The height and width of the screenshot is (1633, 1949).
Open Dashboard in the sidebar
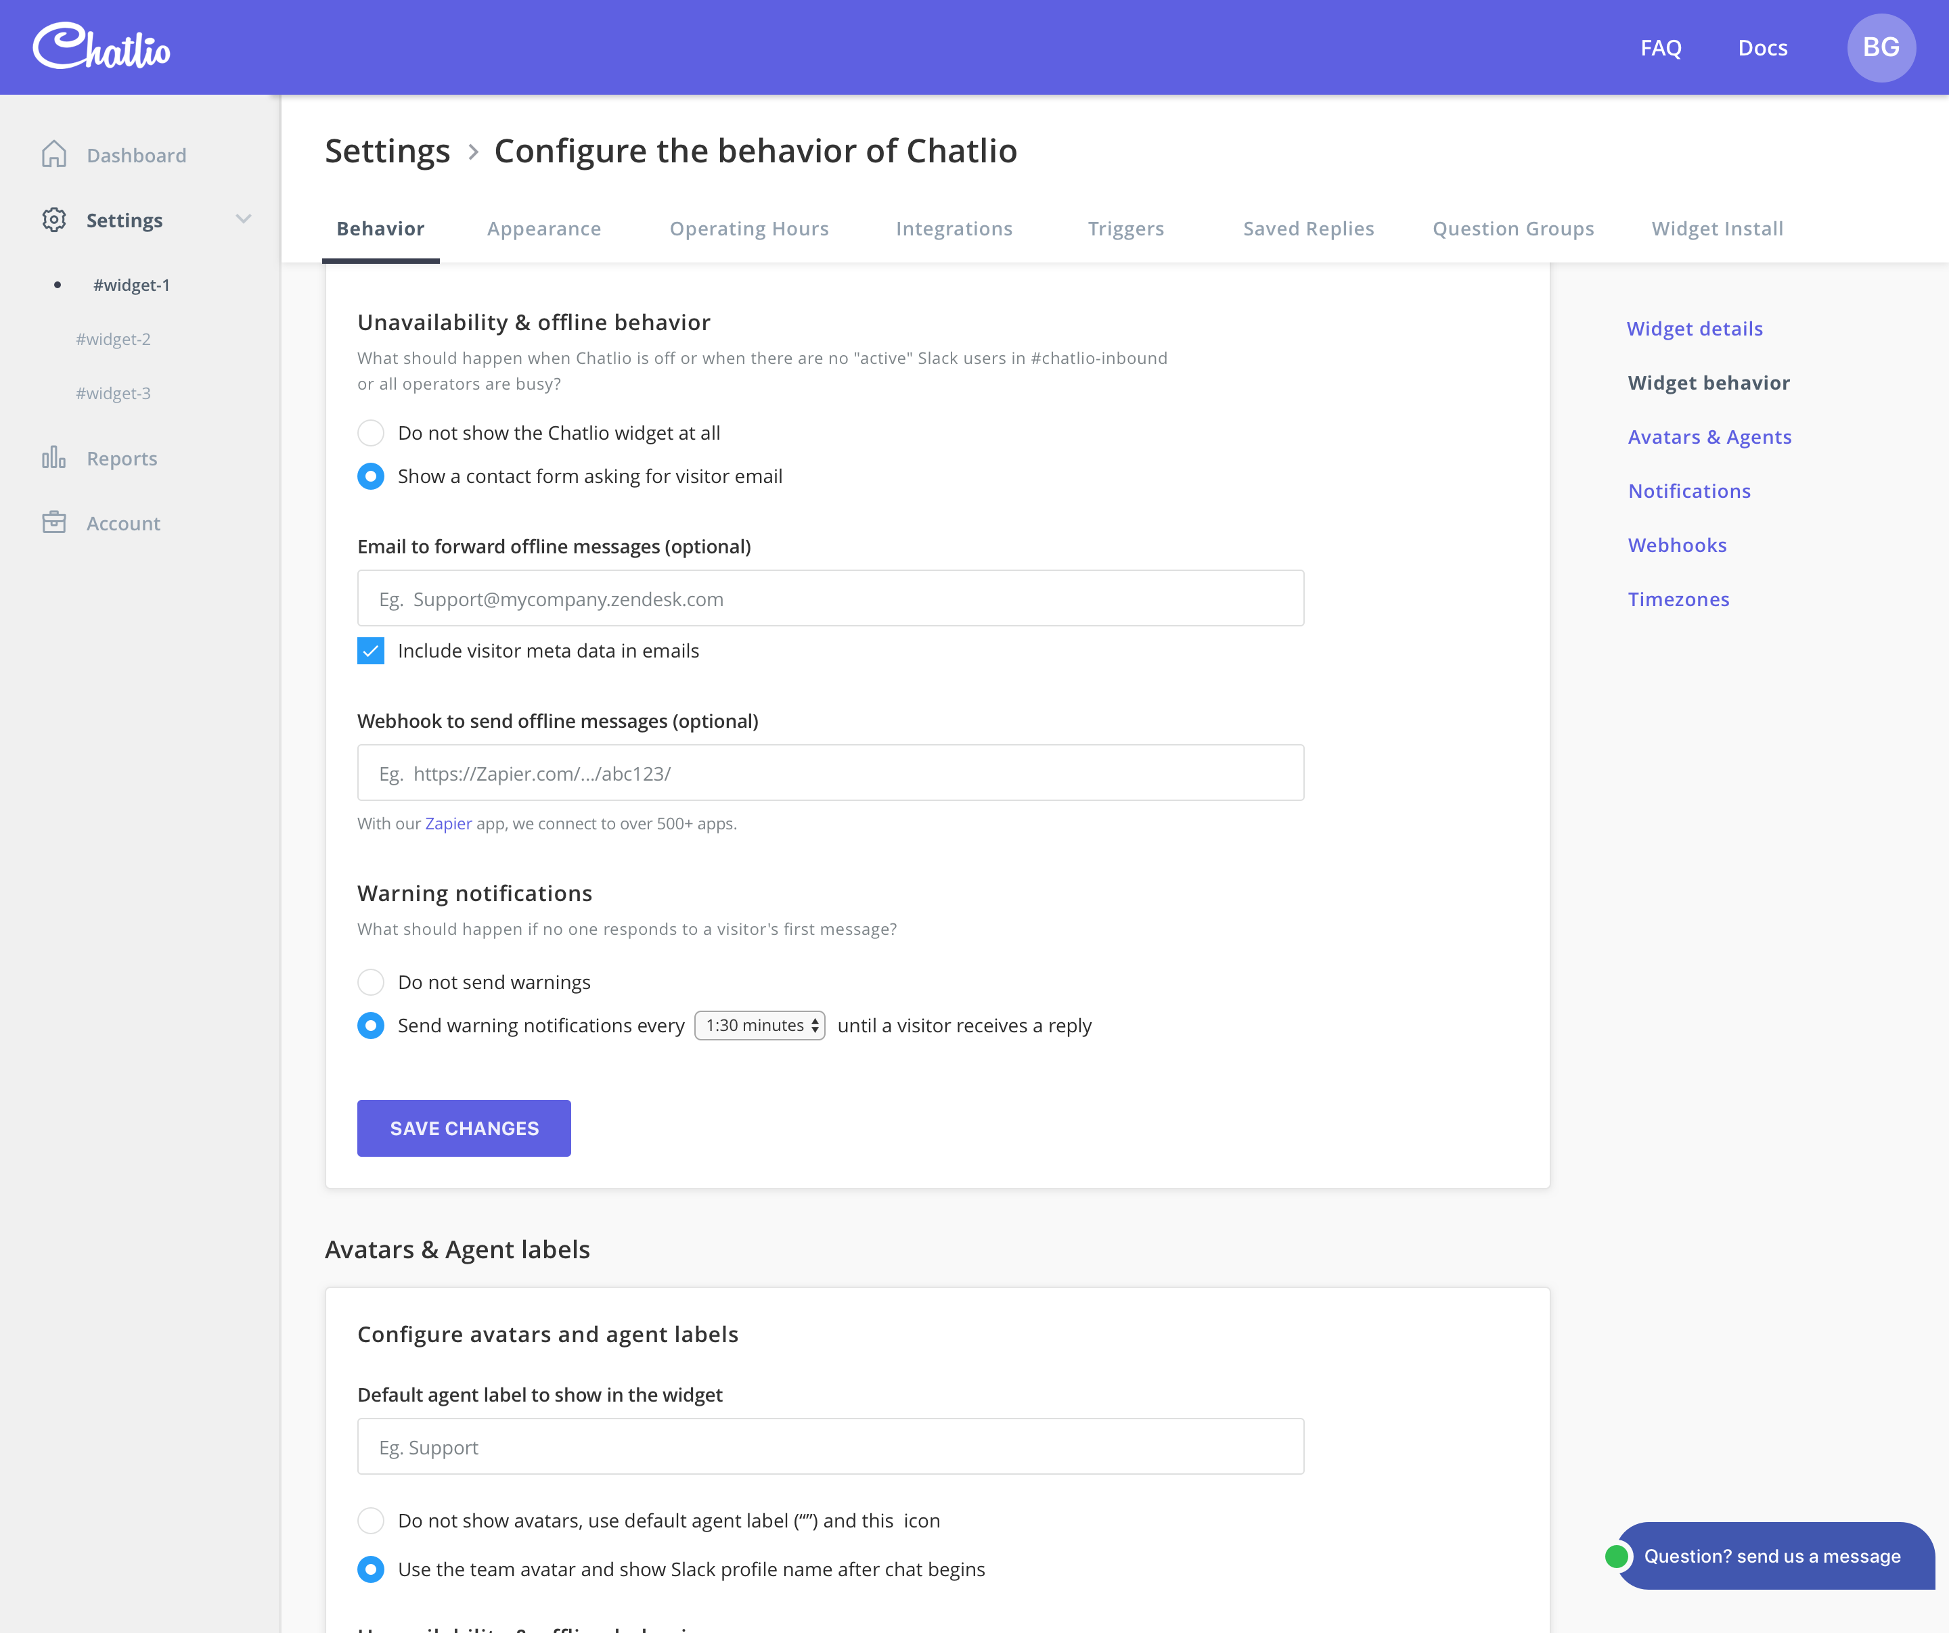pos(137,155)
